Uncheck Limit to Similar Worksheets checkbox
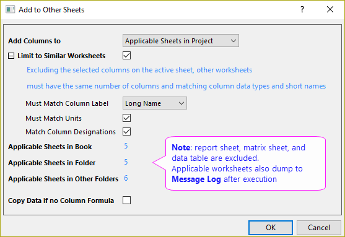The height and width of the screenshot is (237, 345). click(127, 56)
